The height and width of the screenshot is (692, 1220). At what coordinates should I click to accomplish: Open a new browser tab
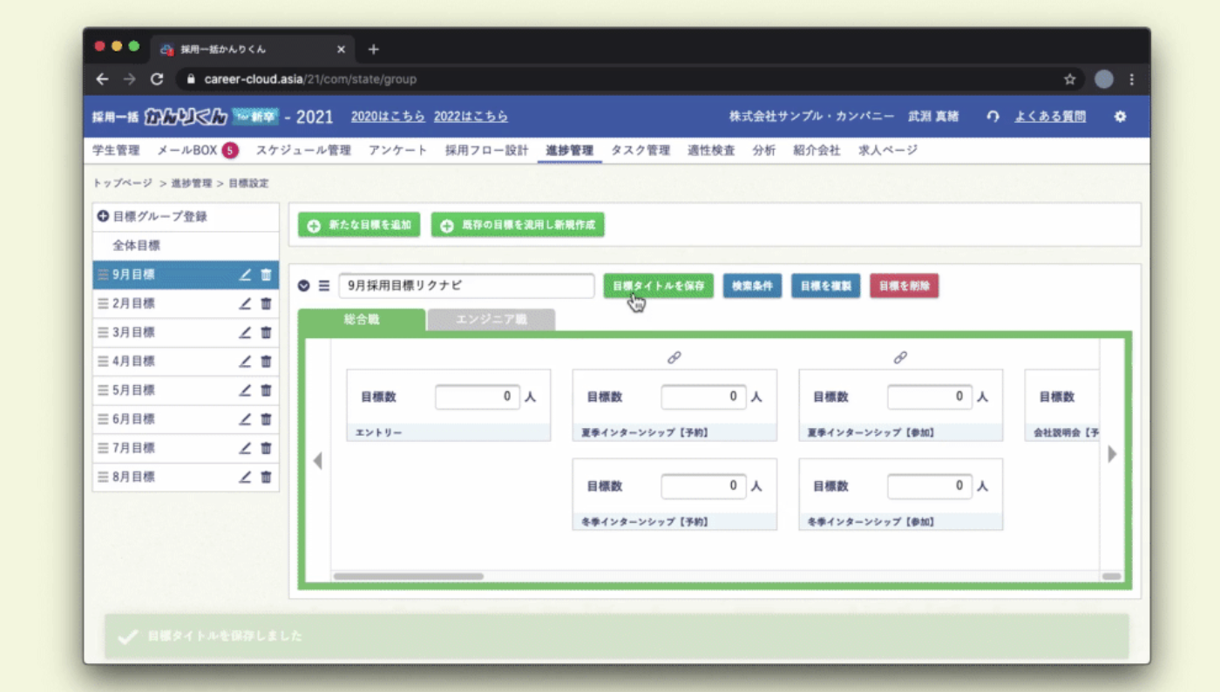[374, 49]
